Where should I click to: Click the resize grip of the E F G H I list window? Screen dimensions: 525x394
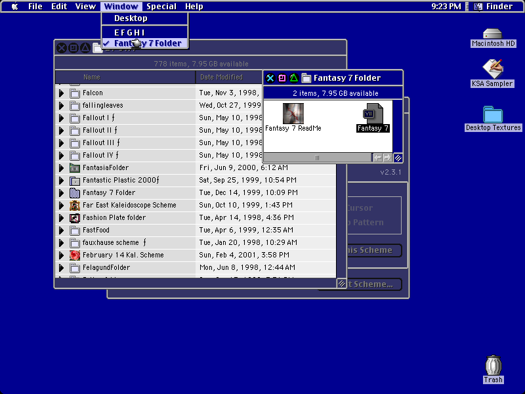341,284
